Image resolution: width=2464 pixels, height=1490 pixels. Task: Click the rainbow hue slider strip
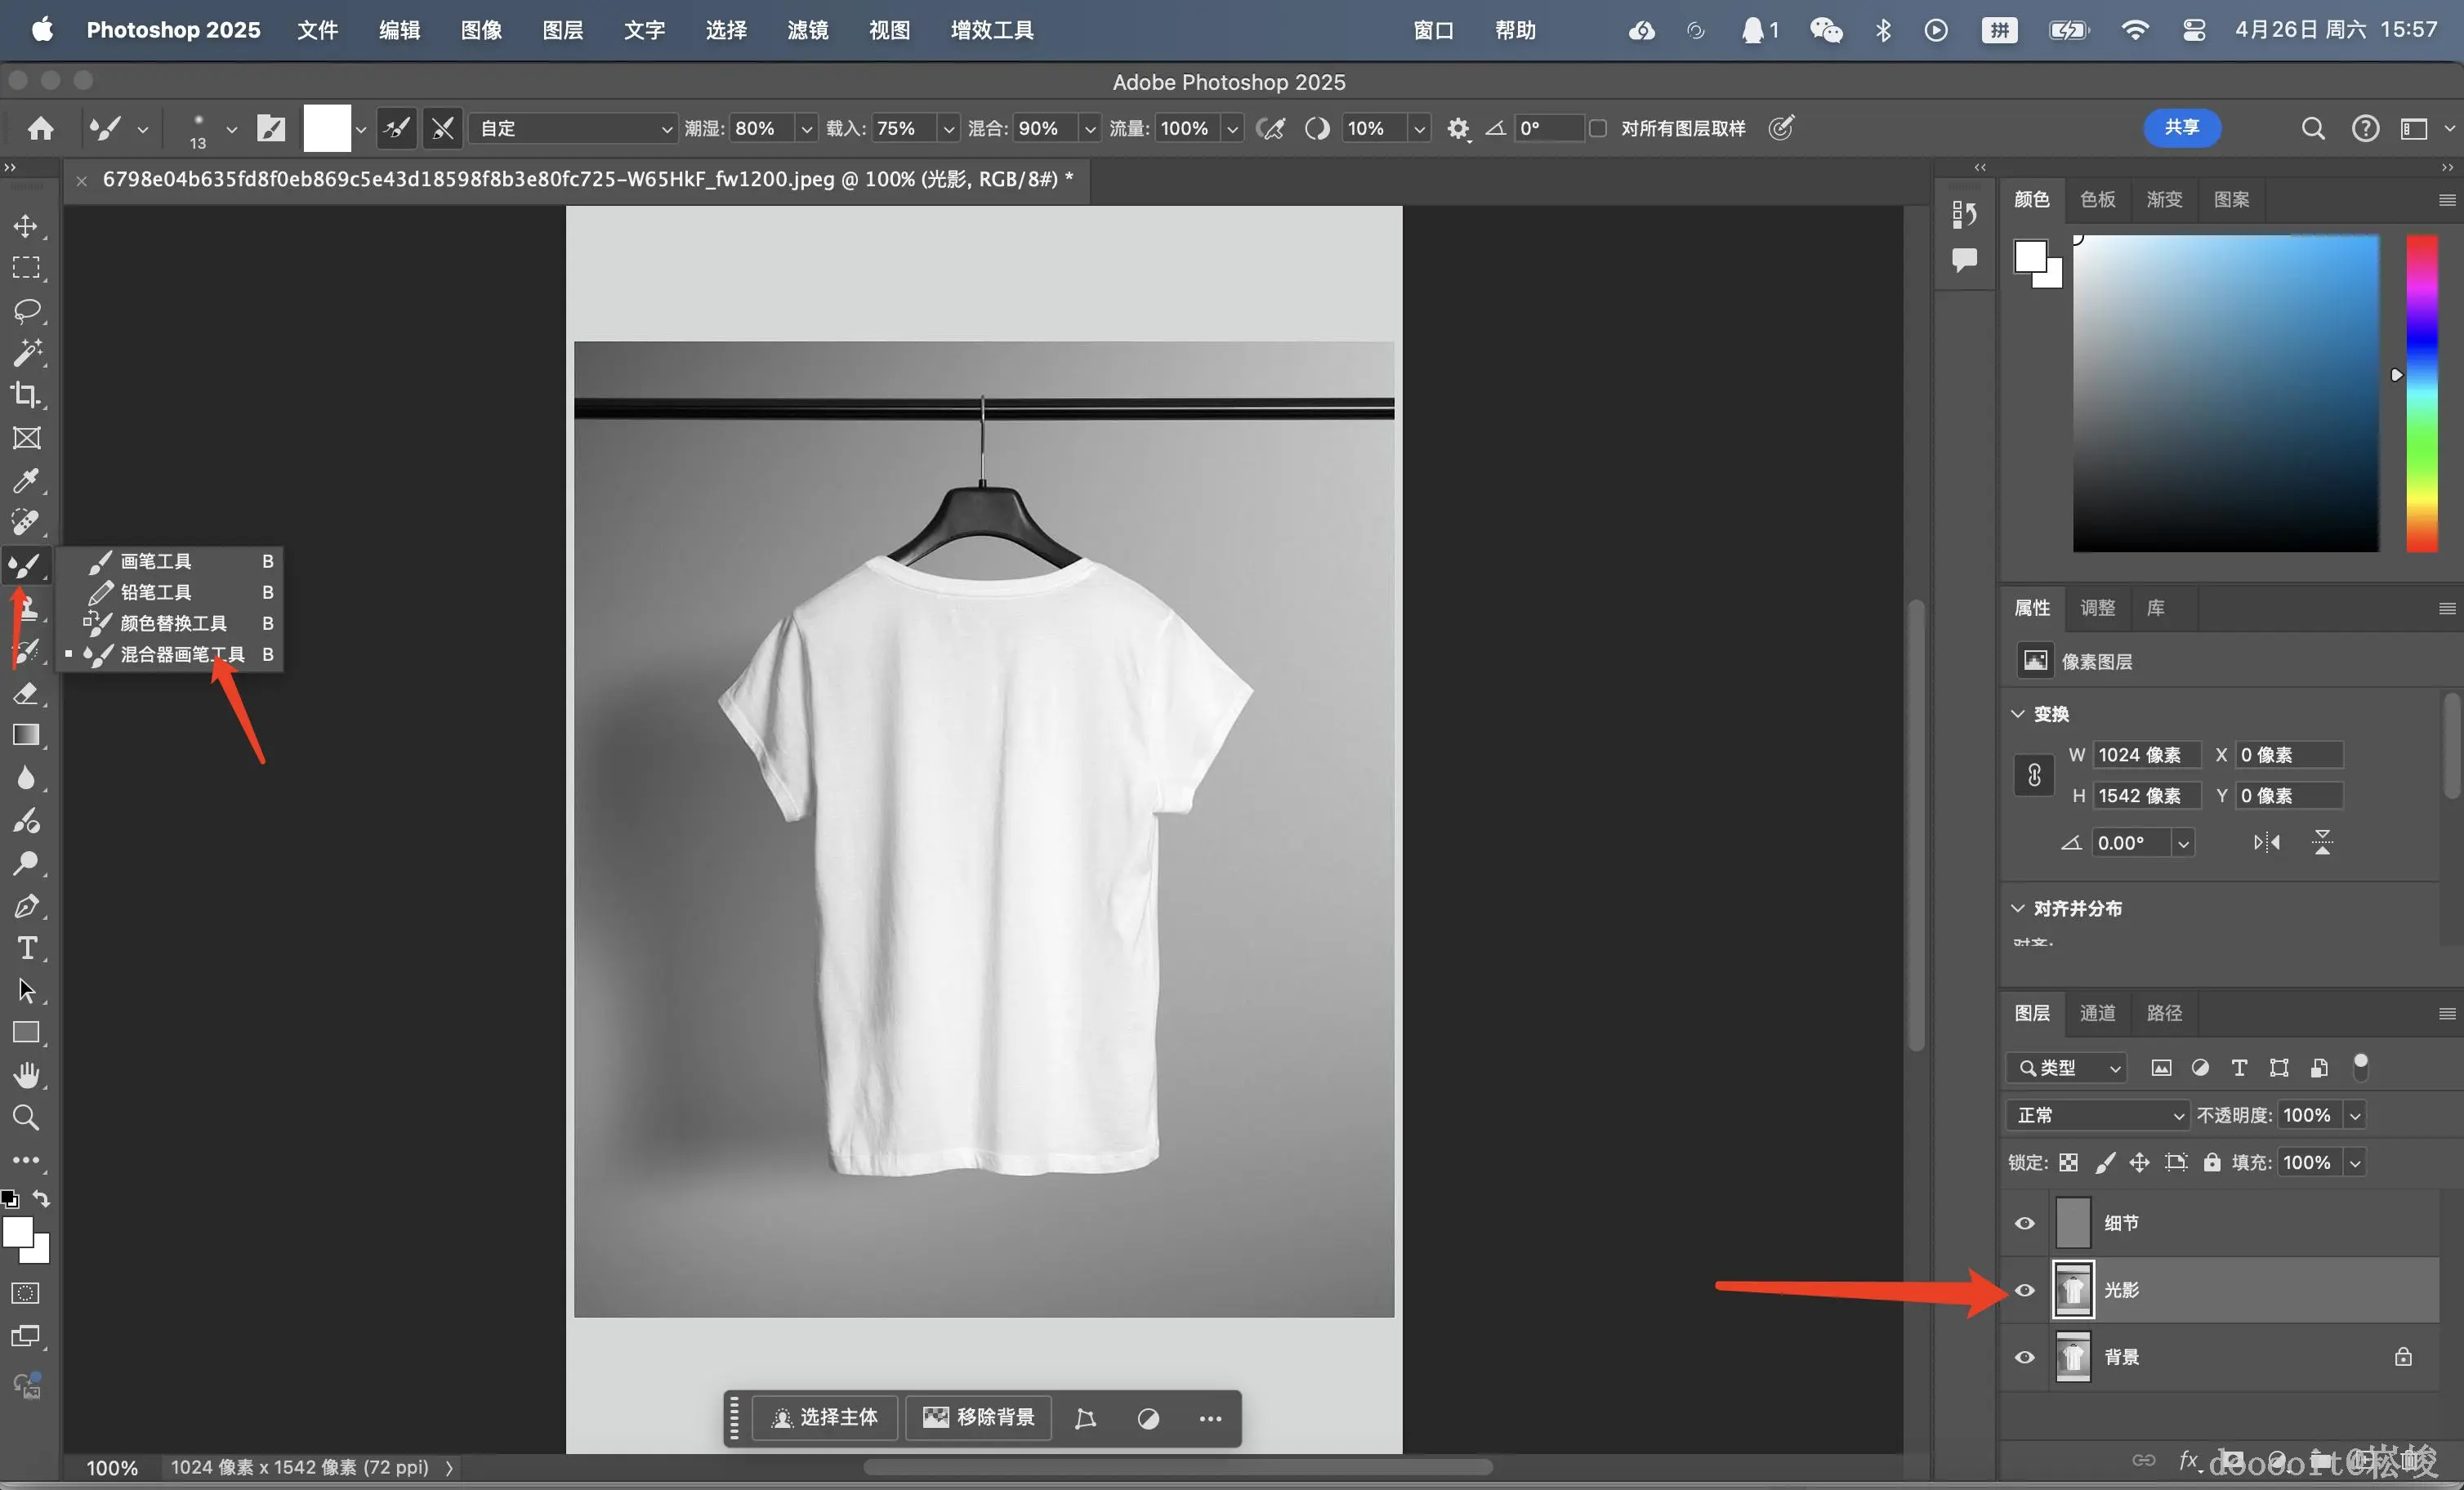coord(2421,392)
